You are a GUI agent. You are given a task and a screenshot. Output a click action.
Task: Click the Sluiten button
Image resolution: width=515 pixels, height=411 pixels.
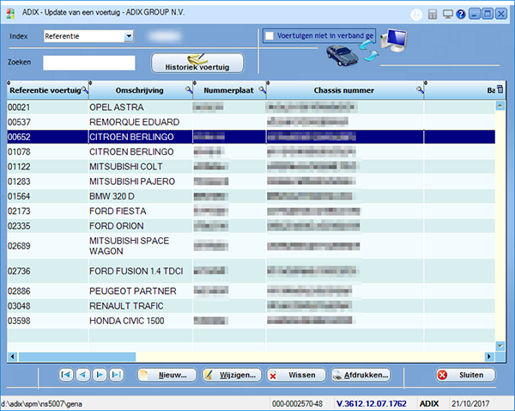tap(466, 375)
